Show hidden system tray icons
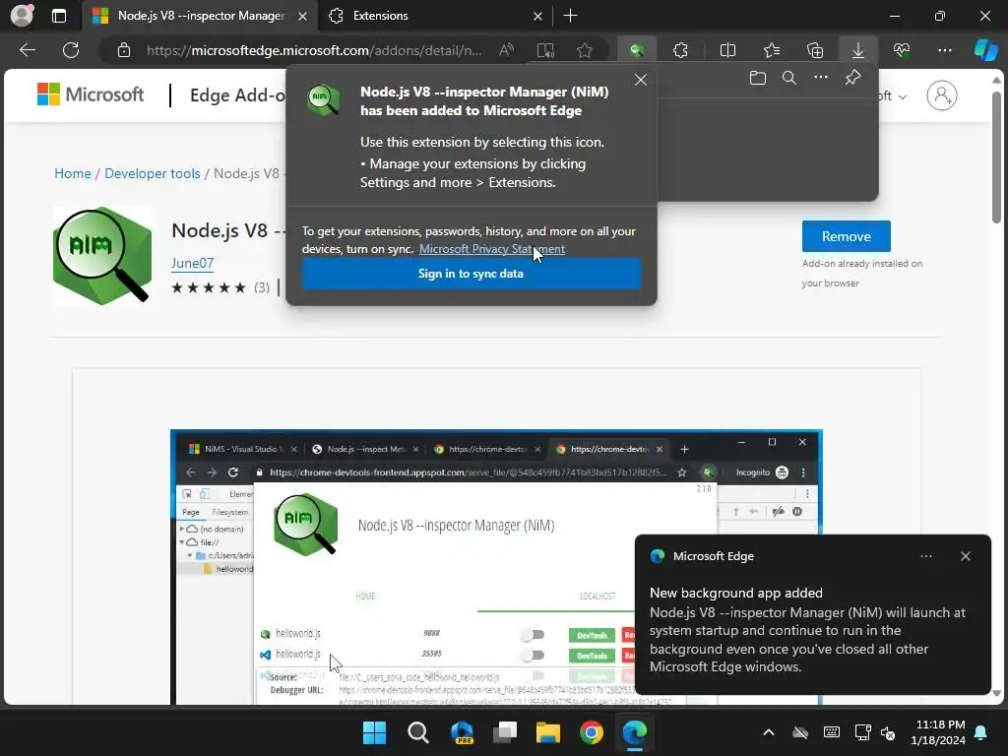Image resolution: width=1008 pixels, height=756 pixels. [768, 732]
